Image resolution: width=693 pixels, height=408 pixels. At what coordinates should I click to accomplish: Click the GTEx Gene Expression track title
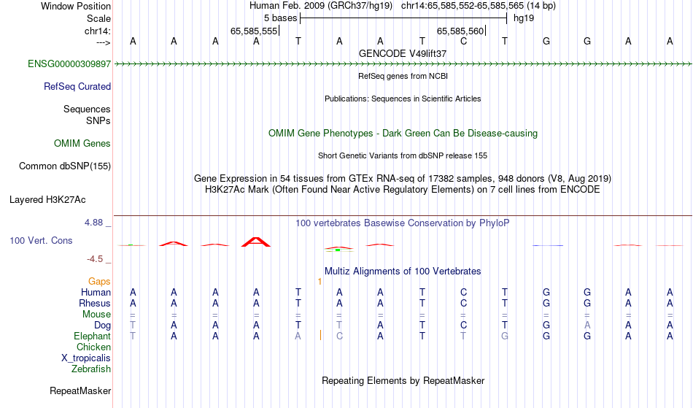tap(403, 179)
